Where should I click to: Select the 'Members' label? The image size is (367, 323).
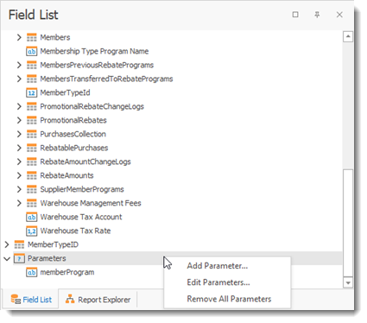pyautogui.click(x=55, y=37)
